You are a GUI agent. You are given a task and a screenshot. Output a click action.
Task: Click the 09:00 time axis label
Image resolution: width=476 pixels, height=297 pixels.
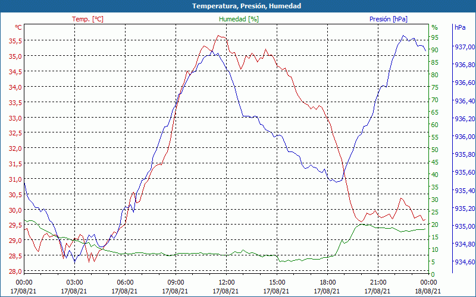click(x=176, y=283)
